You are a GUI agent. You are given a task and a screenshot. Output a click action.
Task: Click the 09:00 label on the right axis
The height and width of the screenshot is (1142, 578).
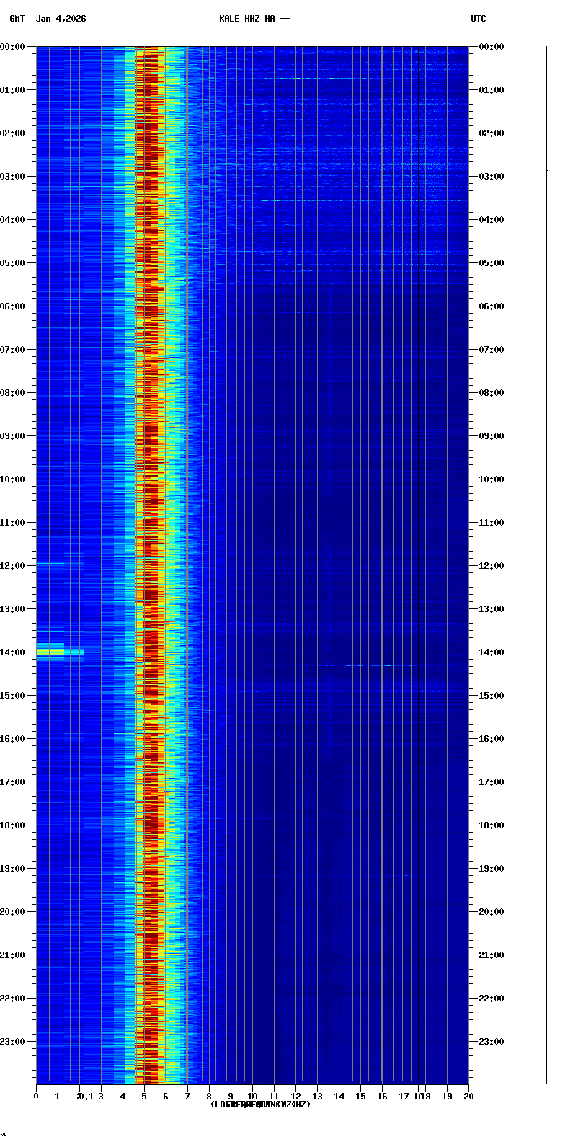(492, 436)
